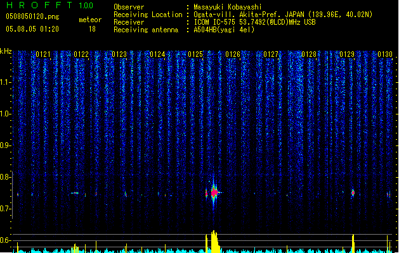This screenshot has height=253, width=399.
Task: Click the HROFFT program title
Action: coord(39,5)
